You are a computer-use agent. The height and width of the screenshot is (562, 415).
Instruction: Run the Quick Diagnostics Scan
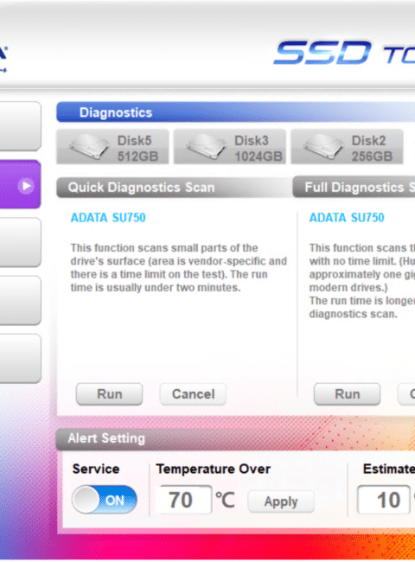coord(109,394)
